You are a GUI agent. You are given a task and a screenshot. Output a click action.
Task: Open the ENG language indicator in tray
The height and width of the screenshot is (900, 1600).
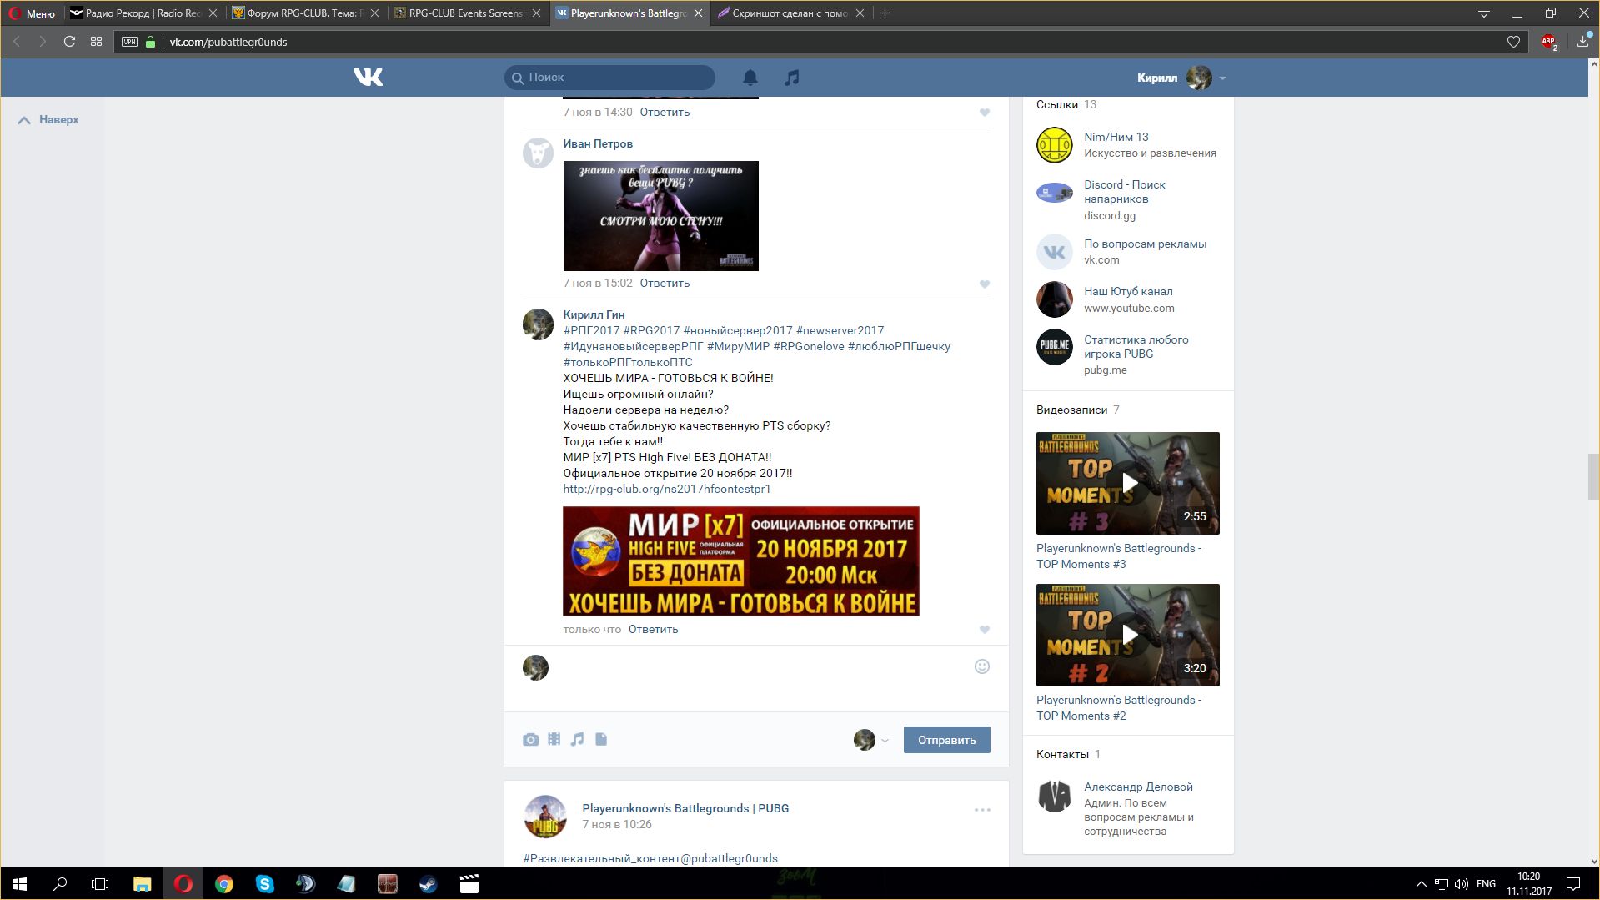point(1486,884)
